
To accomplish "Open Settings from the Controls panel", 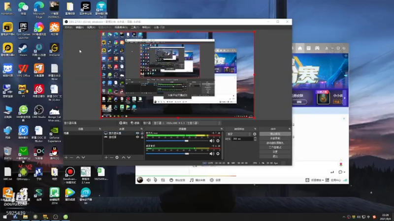I will pos(275,152).
